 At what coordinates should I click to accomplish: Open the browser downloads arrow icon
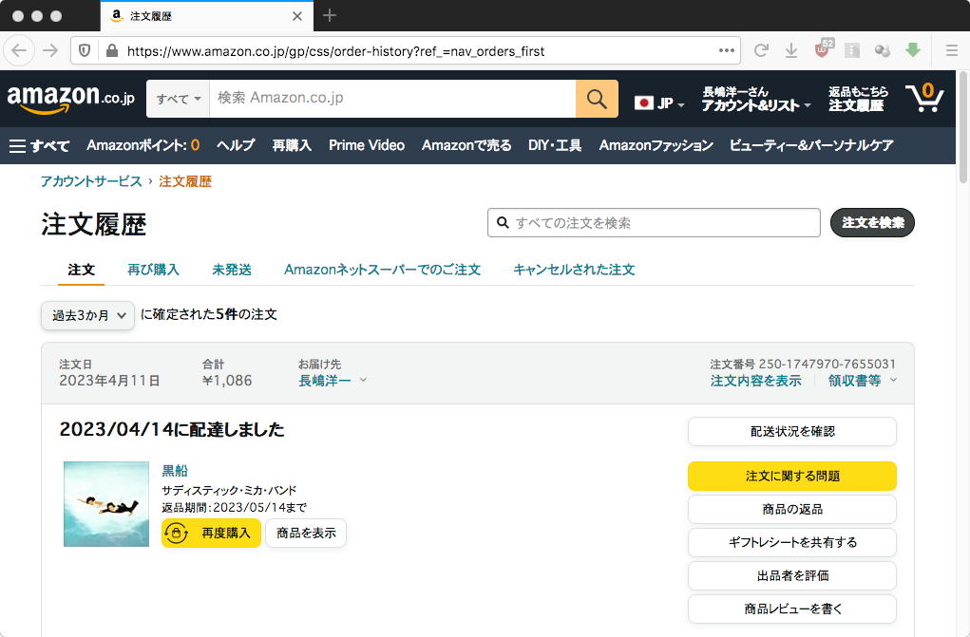pyautogui.click(x=791, y=50)
